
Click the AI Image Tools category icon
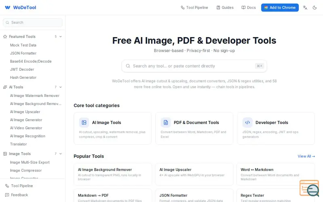tap(84, 122)
